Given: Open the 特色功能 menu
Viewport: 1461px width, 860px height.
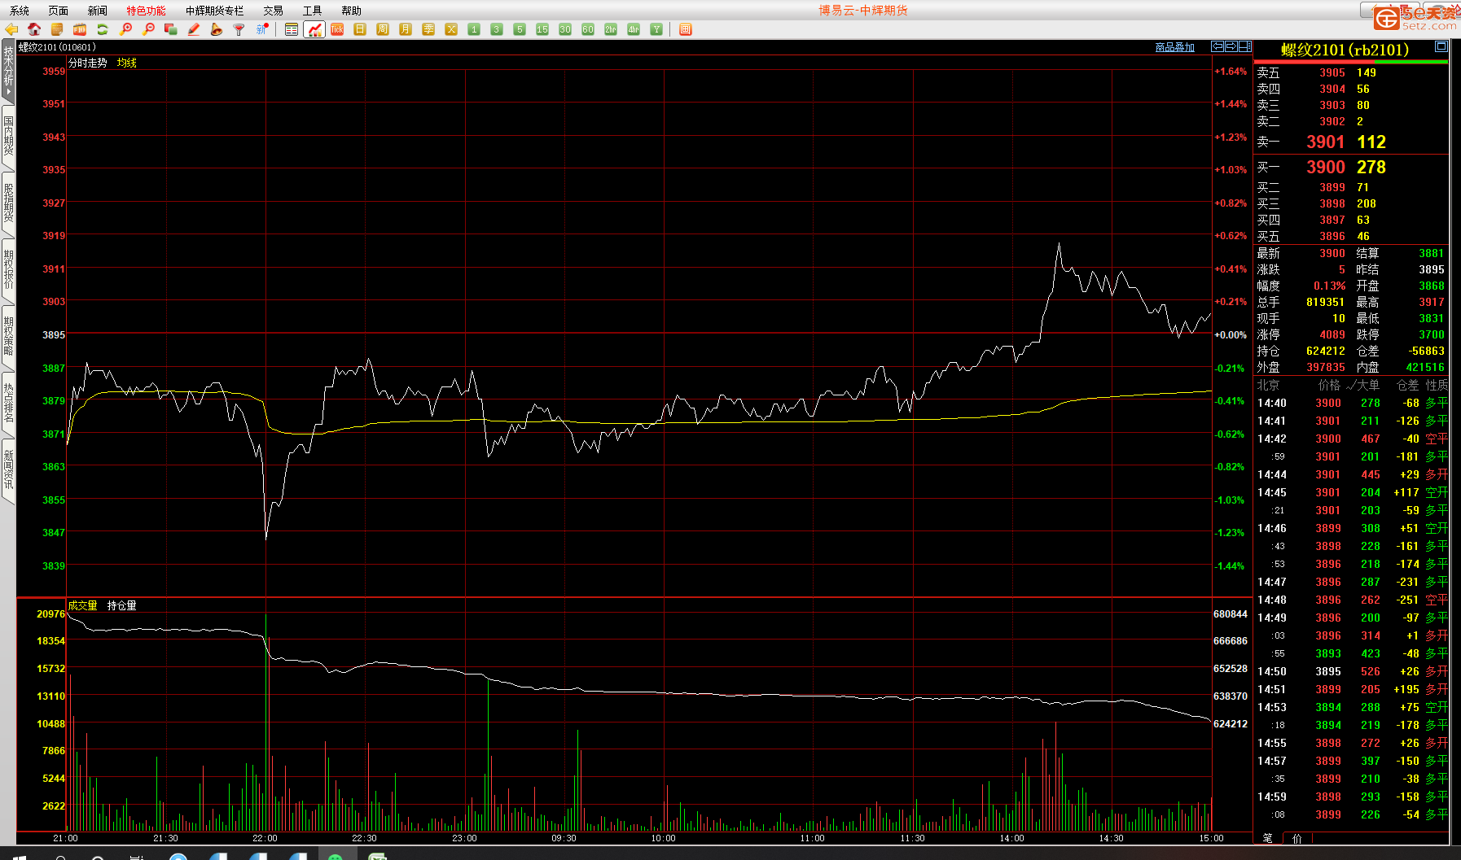Looking at the screenshot, I should [146, 11].
